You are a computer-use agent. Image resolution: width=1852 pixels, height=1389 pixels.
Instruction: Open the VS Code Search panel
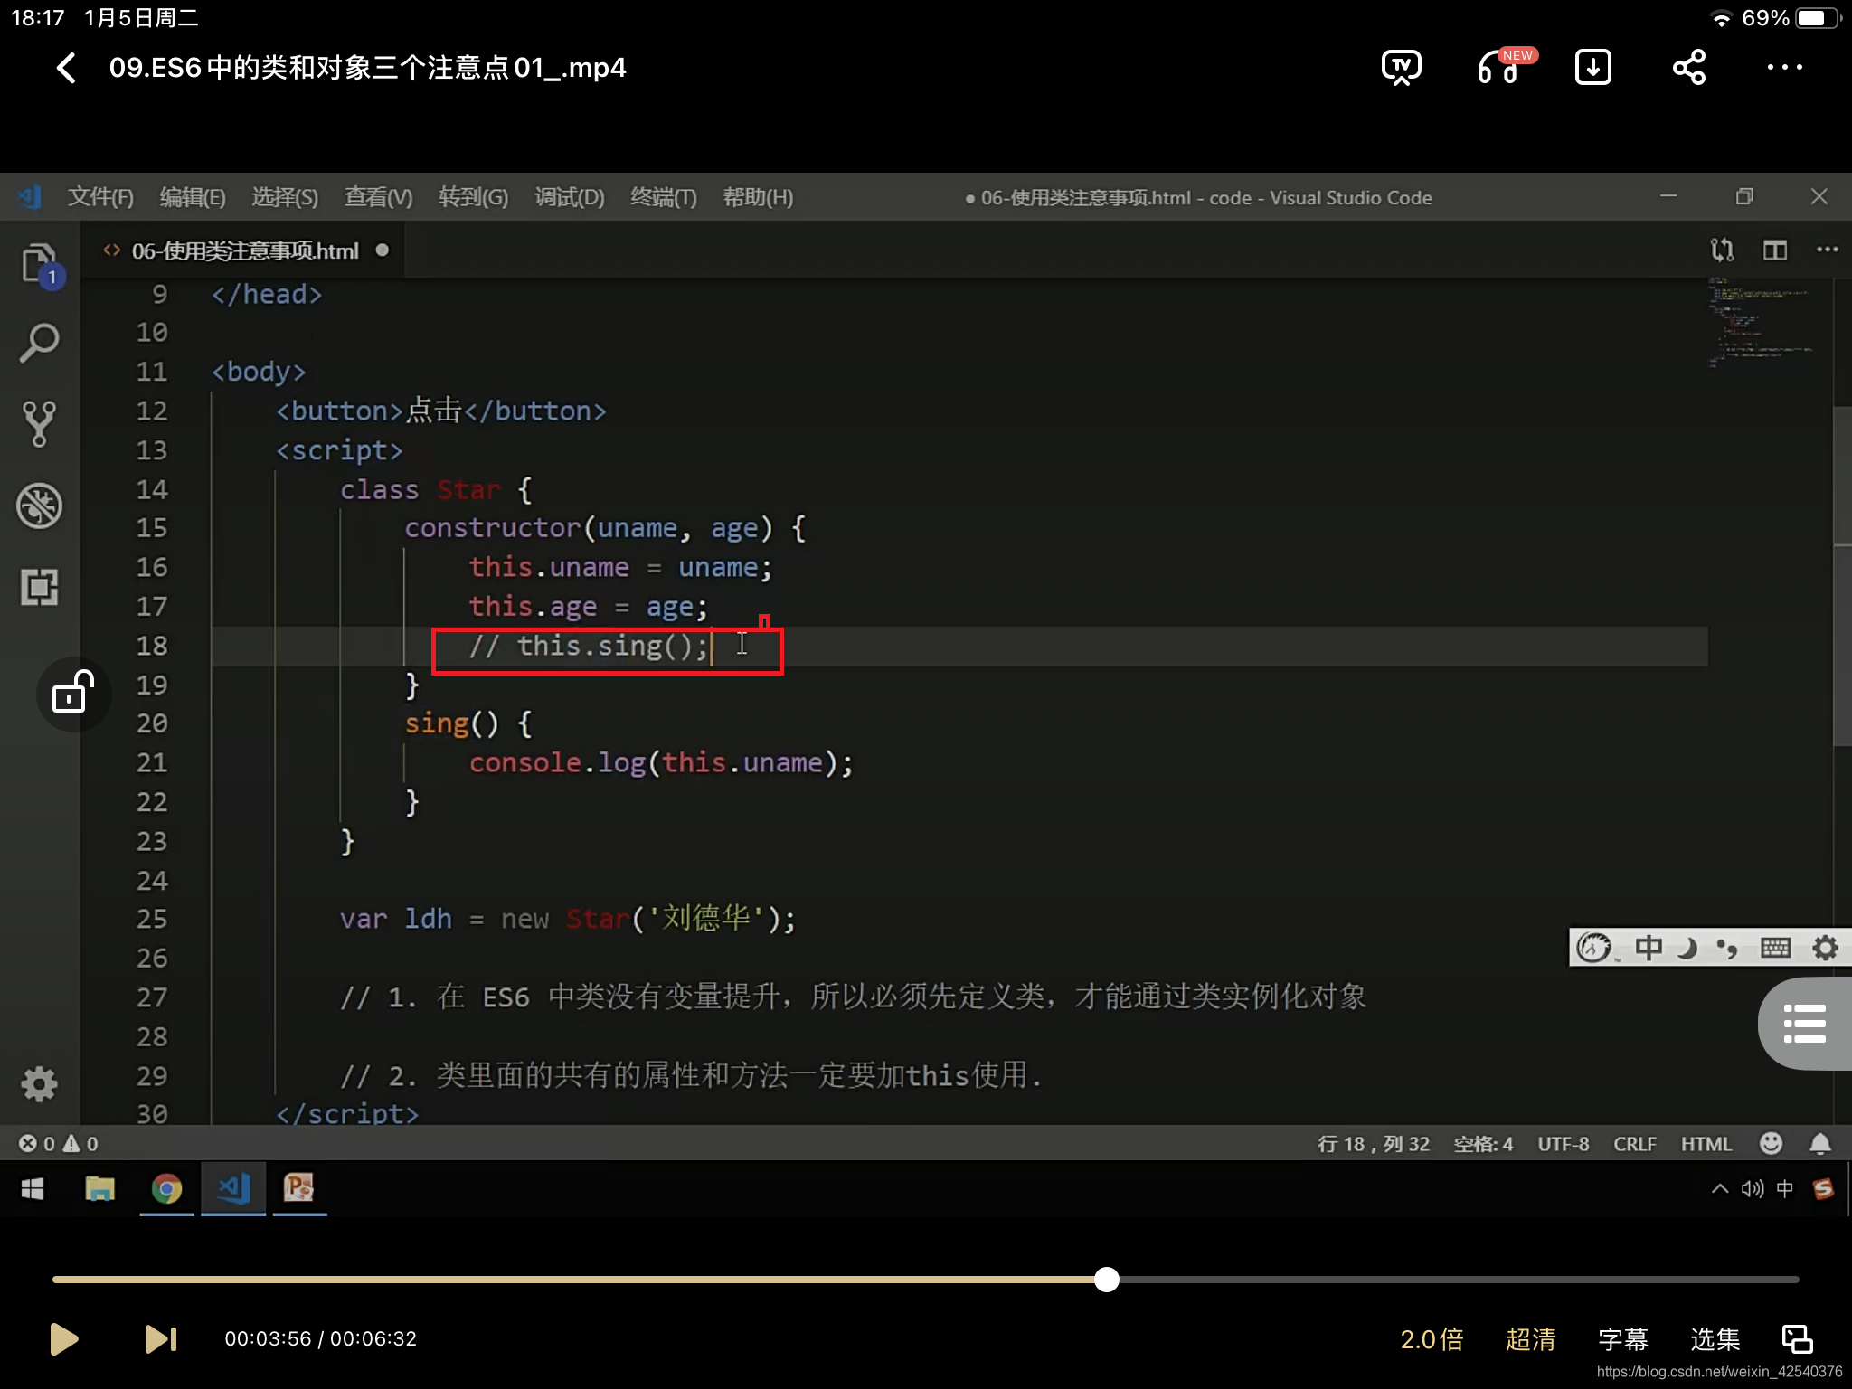click(x=40, y=344)
